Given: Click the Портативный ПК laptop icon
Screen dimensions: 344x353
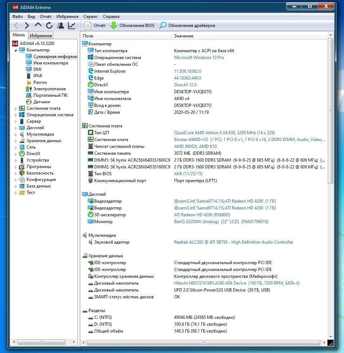Looking at the screenshot, I should [x=28, y=95].
